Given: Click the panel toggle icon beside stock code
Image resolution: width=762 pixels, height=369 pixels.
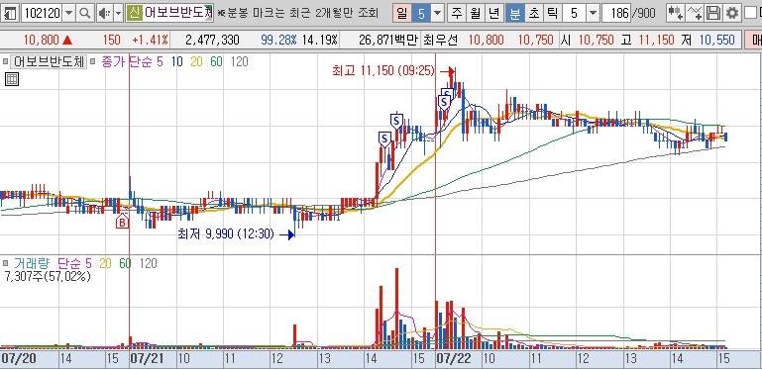Looking at the screenshot, I should coord(11,13).
